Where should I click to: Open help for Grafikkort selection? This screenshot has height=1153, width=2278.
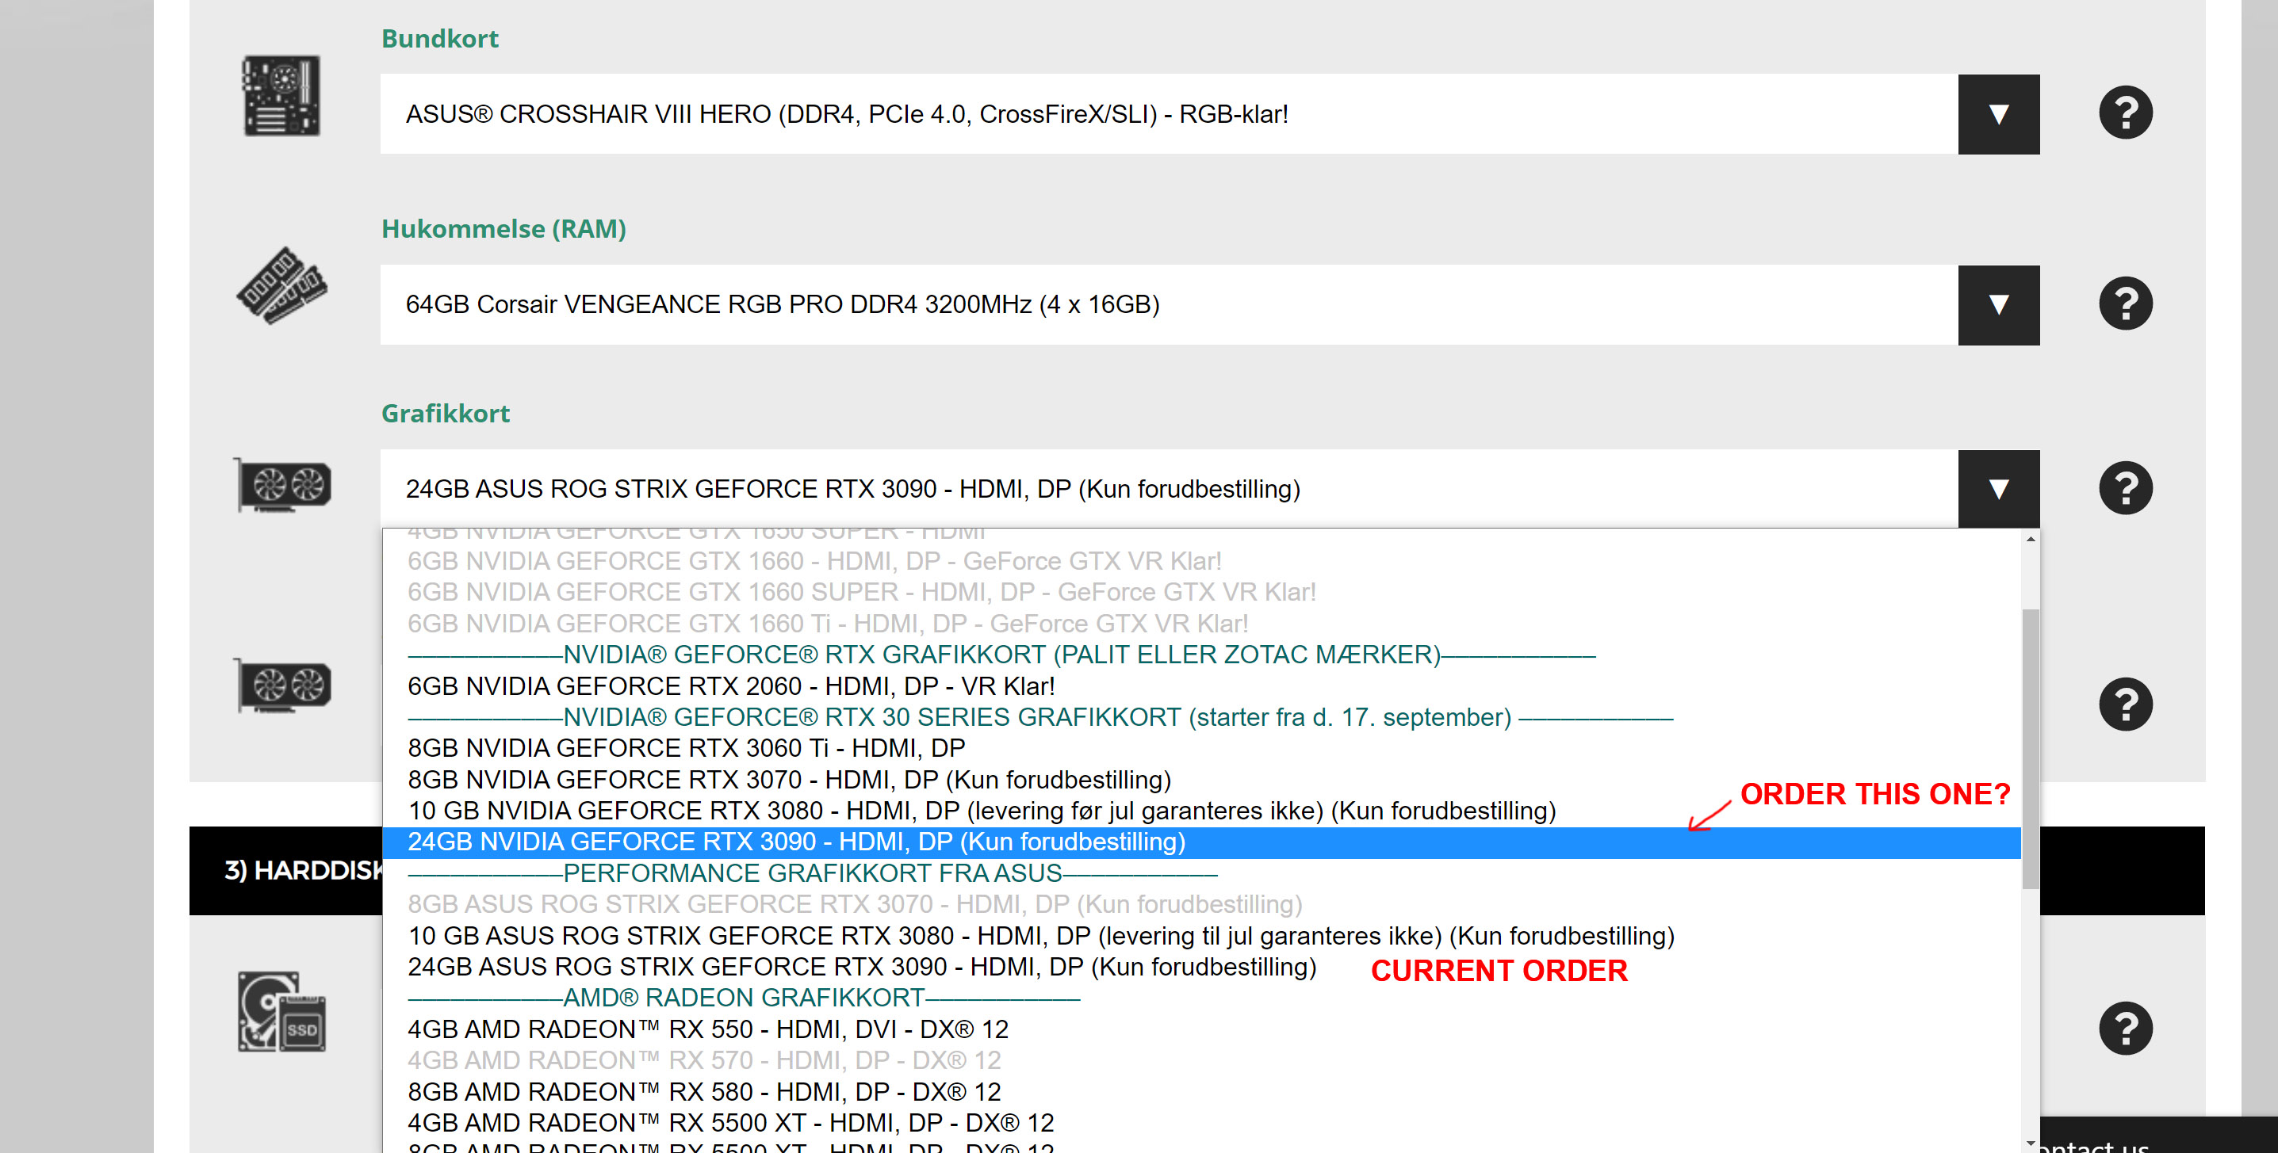(x=2125, y=487)
